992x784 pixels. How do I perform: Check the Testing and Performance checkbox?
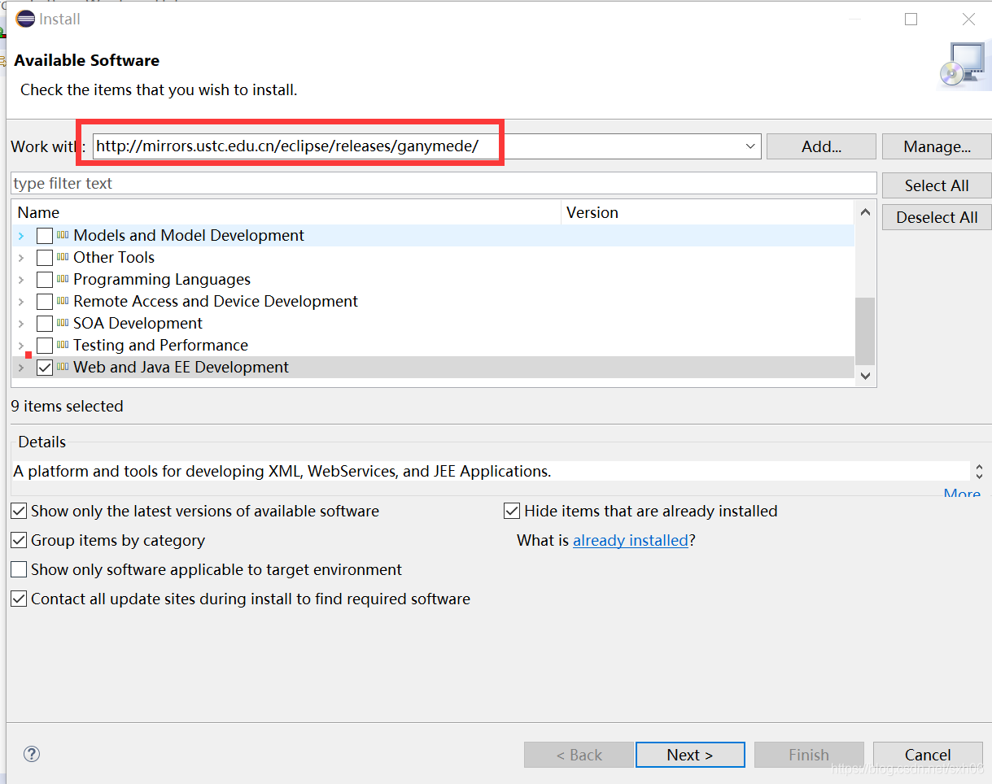[x=45, y=346]
